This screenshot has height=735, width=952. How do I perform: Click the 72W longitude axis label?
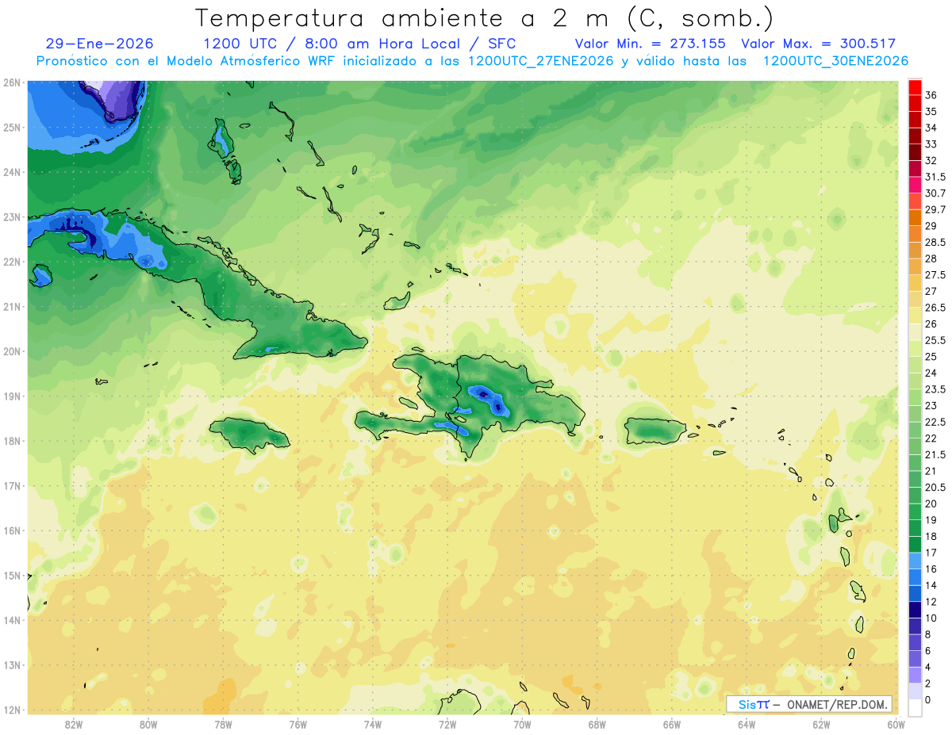[x=447, y=724]
